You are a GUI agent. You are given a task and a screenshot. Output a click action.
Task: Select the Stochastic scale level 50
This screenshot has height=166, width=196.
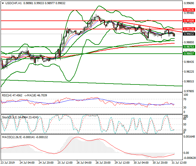click(185, 124)
